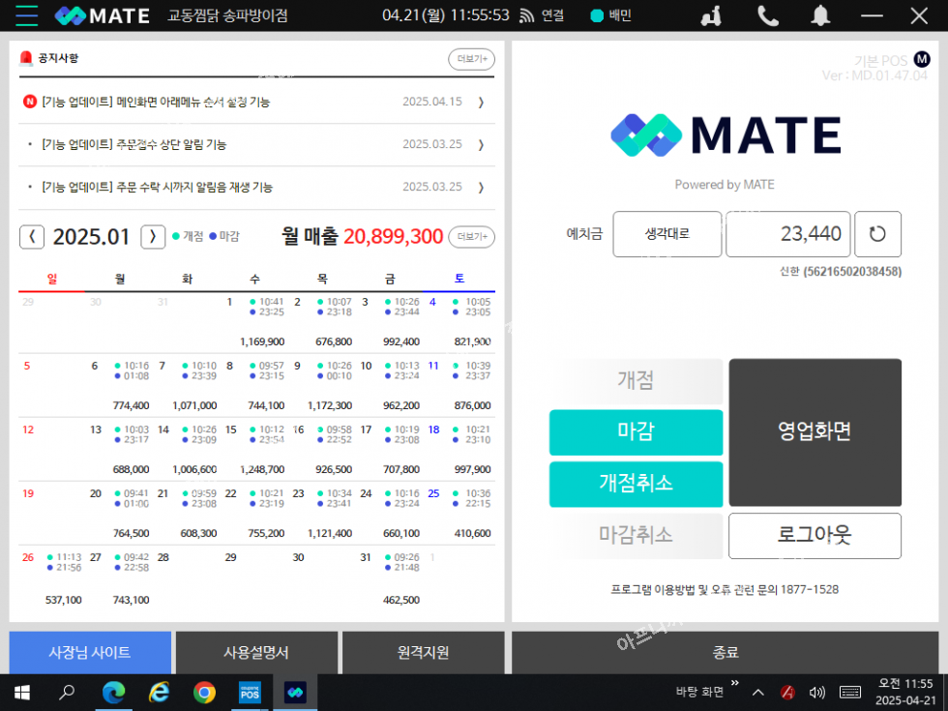This screenshot has width=948, height=711.
Task: Click the POS app taskbar icon
Action: [250, 693]
